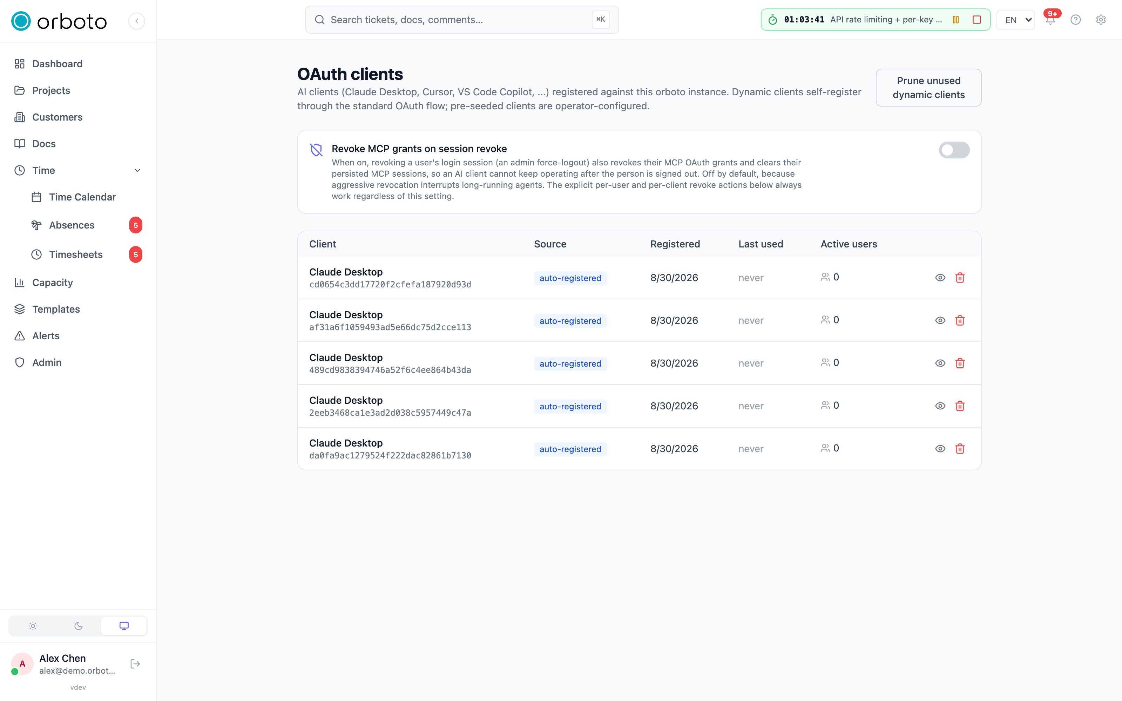Click the Absences badge showing 5

pos(135,225)
